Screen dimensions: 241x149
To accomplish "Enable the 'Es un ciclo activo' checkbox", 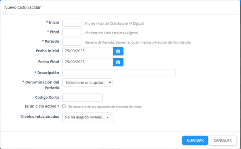I will pyautogui.click(x=64, y=106).
